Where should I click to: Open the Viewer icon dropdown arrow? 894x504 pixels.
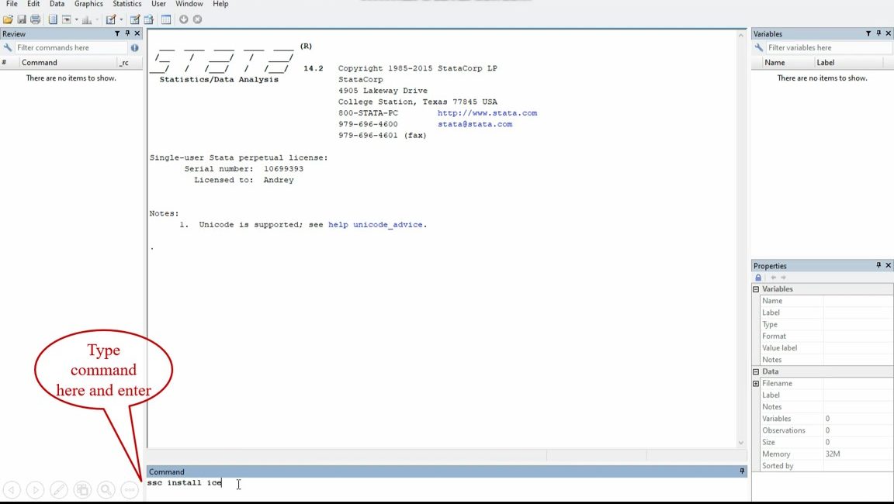[76, 19]
